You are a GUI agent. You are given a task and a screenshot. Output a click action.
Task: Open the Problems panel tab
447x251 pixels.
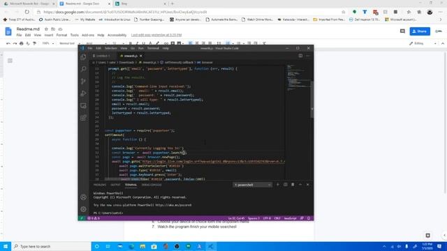100,185
